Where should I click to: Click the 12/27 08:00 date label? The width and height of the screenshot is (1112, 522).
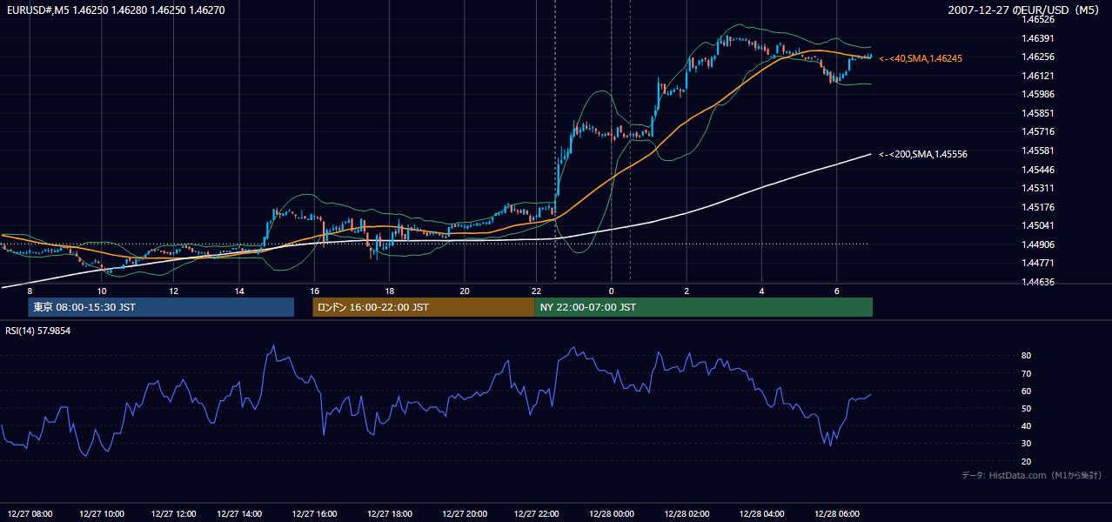pyautogui.click(x=29, y=514)
